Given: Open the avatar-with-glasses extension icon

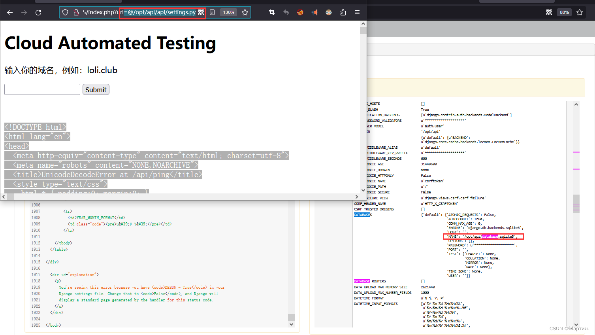Looking at the screenshot, I should pyautogui.click(x=328, y=12).
